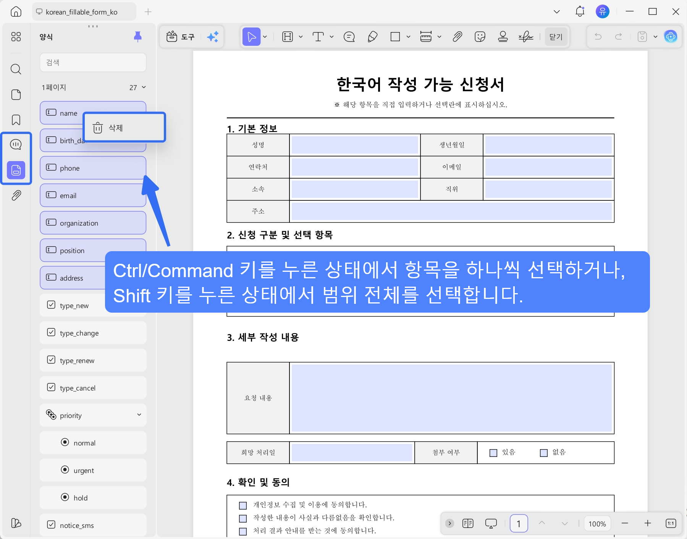
Task: Open the thumbnails grid panel icon
Action: pos(16,37)
